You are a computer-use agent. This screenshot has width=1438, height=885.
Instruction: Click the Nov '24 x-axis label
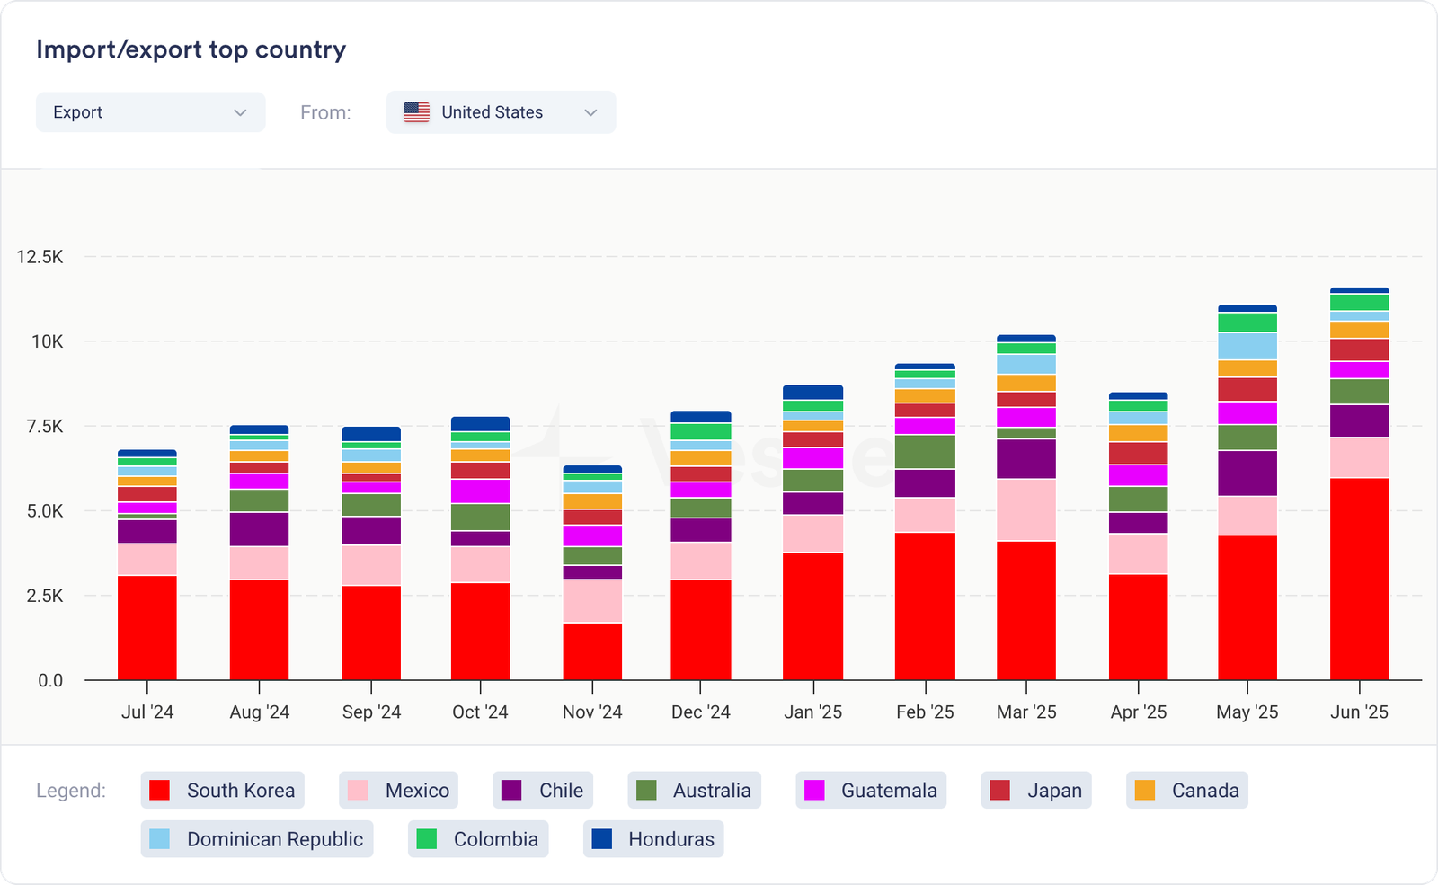(592, 712)
